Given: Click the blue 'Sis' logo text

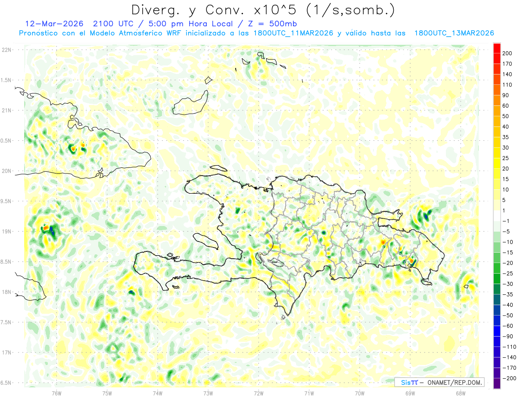Looking at the screenshot, I should (x=406, y=382).
